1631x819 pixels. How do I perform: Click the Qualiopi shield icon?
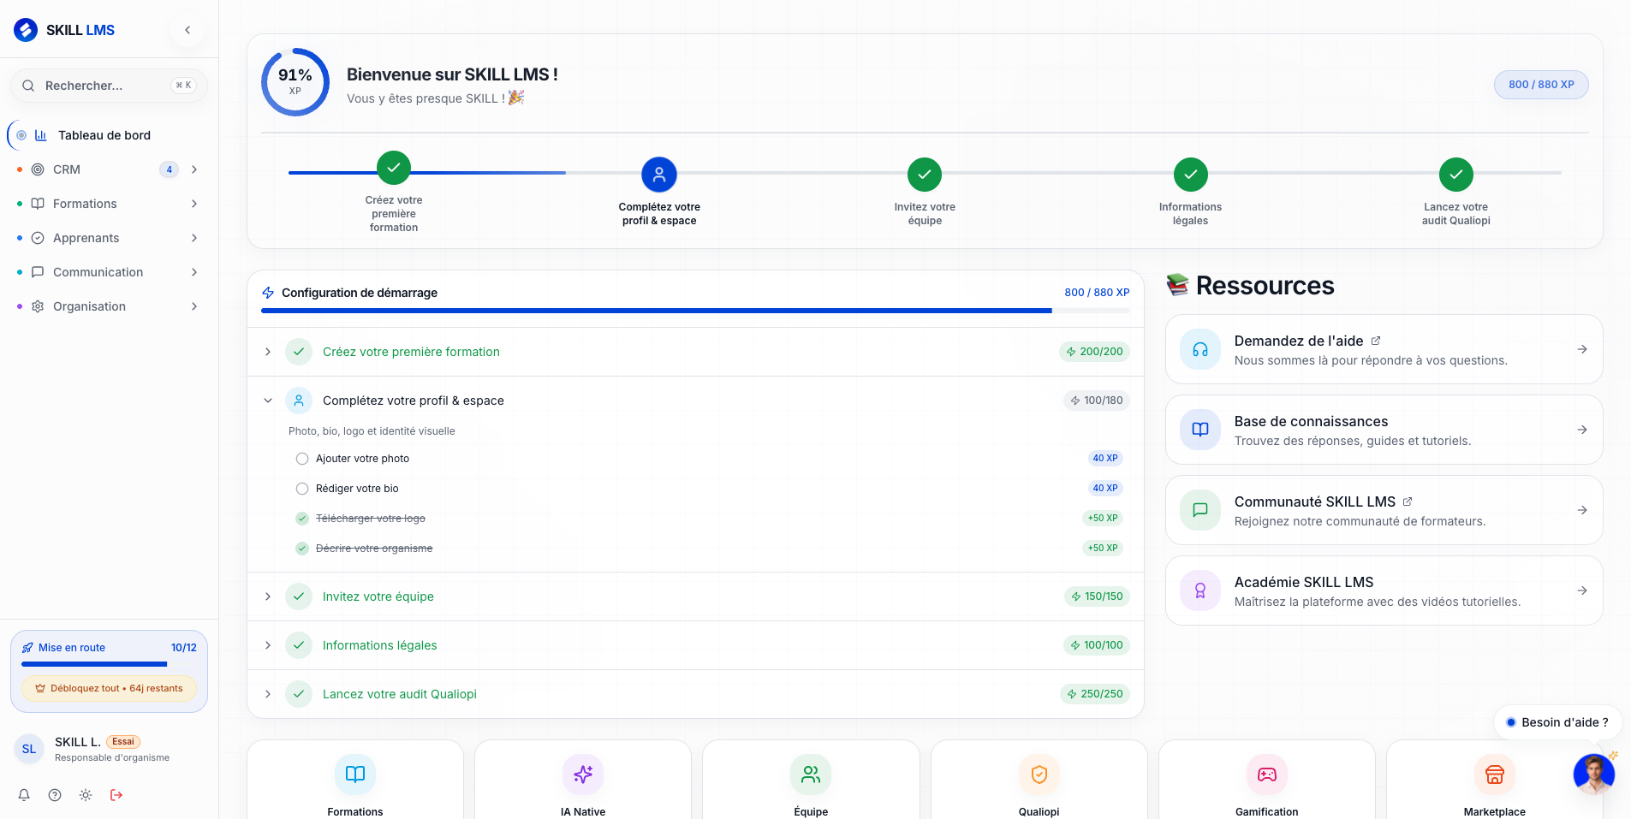click(x=1039, y=774)
